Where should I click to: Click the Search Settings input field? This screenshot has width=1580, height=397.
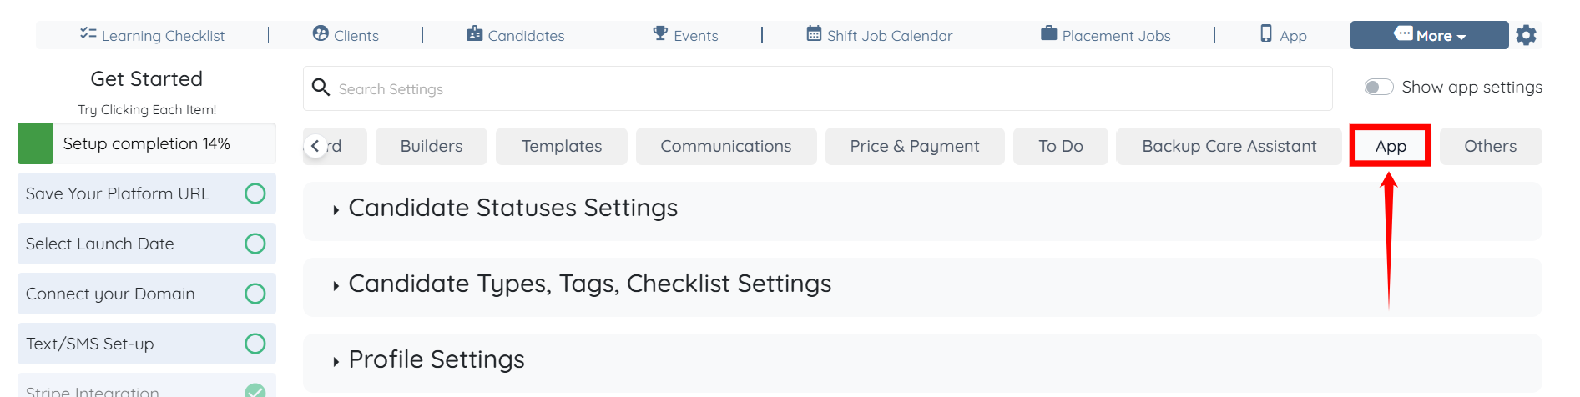tap(826, 88)
